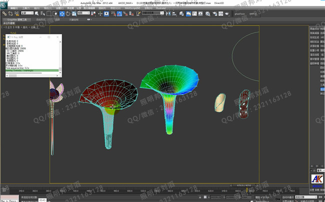Open the dropdown beside the A B C buttons
This screenshot has width=325, height=202.
(x=320, y=170)
